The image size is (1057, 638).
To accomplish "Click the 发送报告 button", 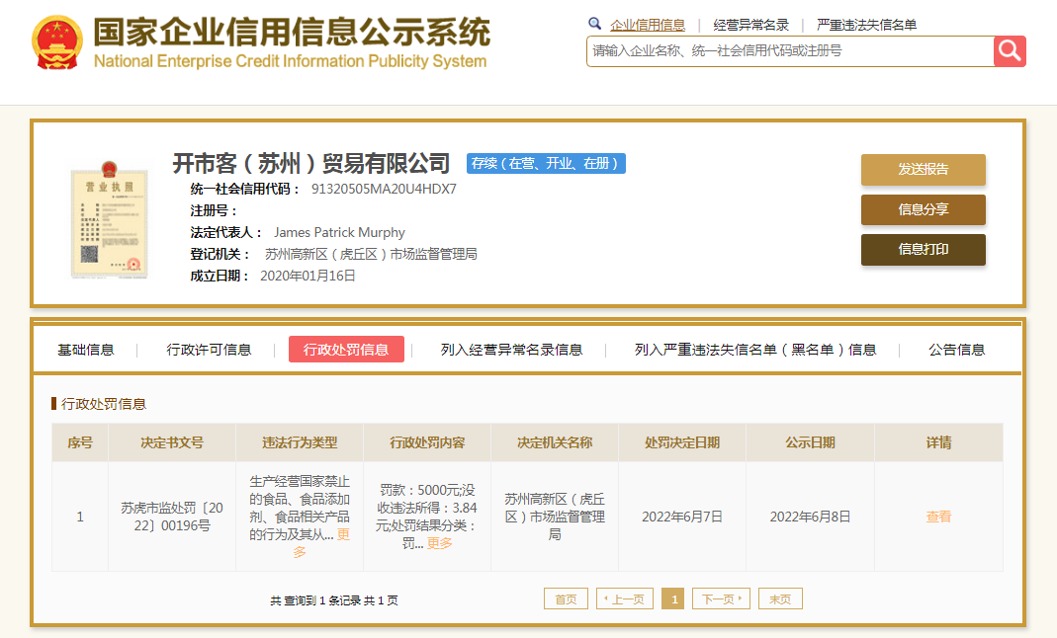I will [923, 170].
